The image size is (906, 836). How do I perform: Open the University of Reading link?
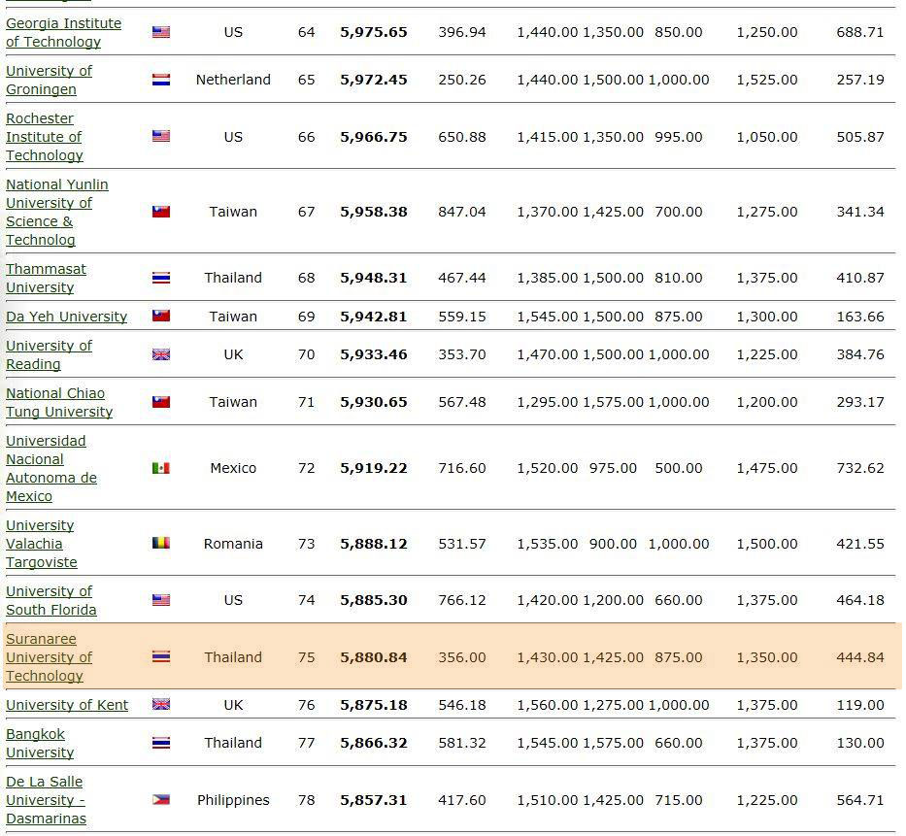(x=50, y=354)
